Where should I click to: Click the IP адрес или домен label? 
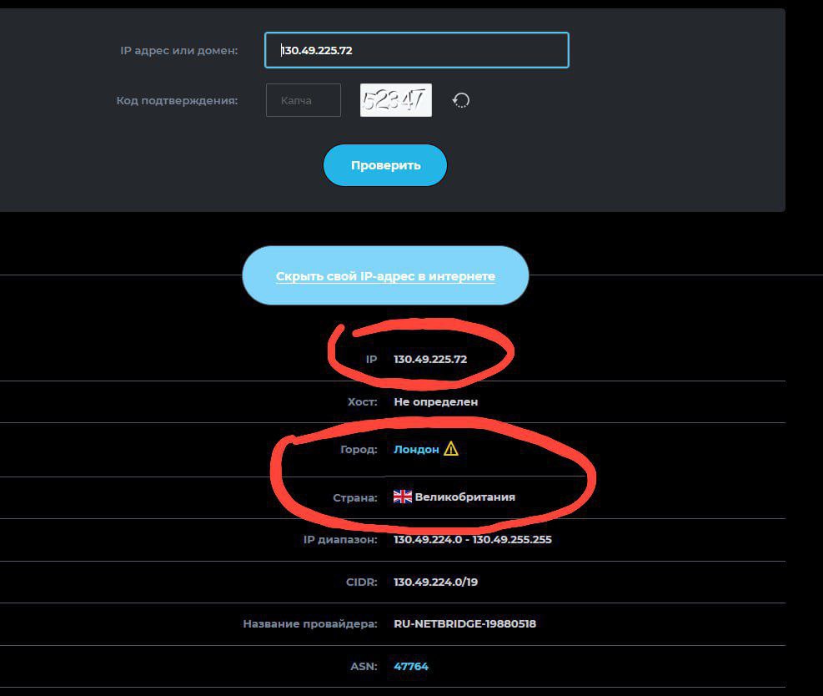point(179,50)
